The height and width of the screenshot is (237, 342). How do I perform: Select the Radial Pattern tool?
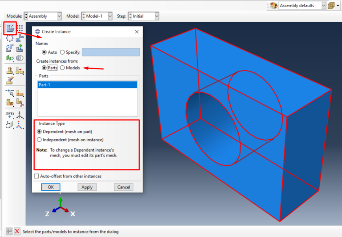pyautogui.click(x=10, y=38)
